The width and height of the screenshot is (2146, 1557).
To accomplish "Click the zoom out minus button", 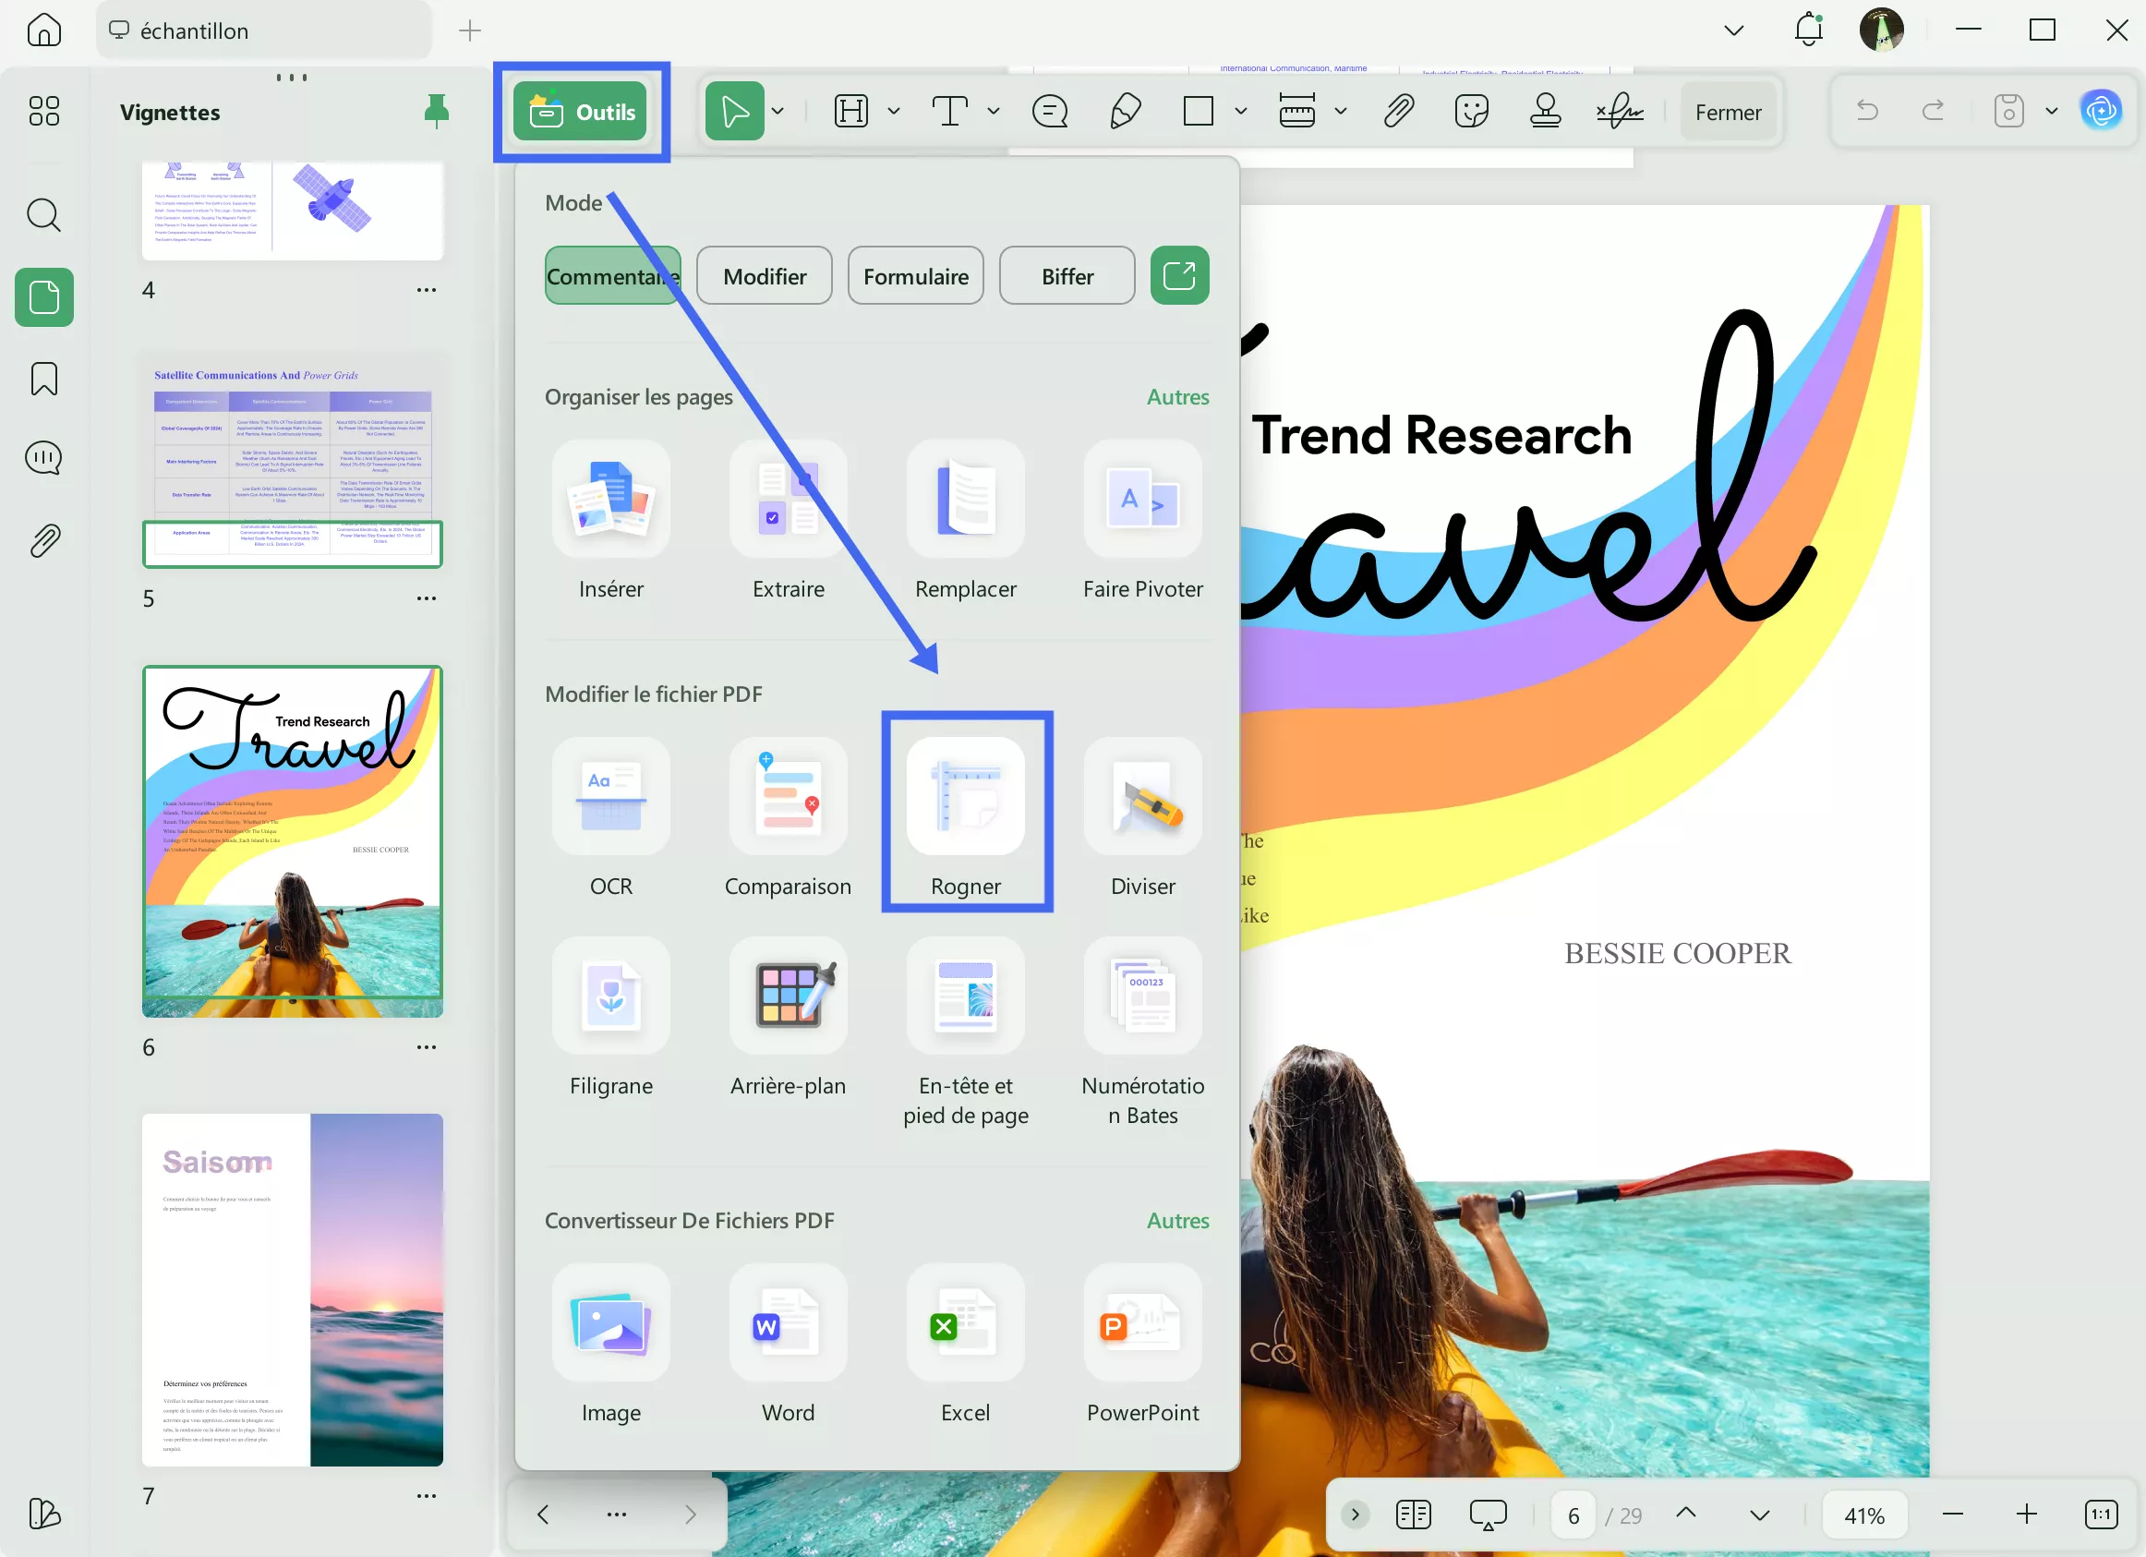I will tap(1952, 1515).
